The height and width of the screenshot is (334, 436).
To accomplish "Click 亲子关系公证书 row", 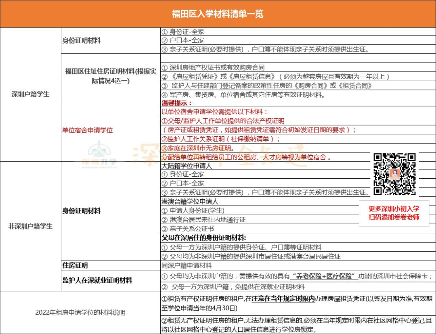I will click(x=298, y=229).
